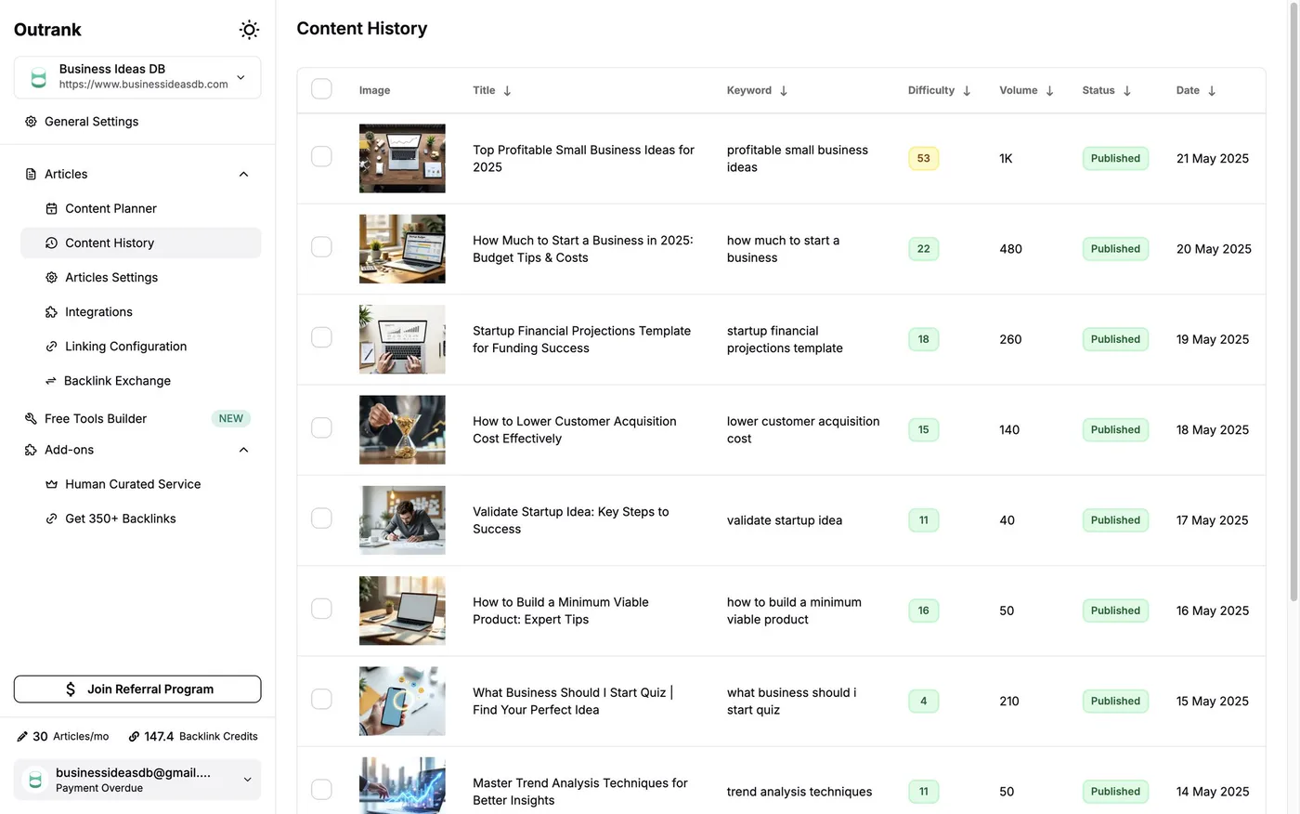Click the Articles Settings gear icon
This screenshot has height=814, width=1300.
51,278
